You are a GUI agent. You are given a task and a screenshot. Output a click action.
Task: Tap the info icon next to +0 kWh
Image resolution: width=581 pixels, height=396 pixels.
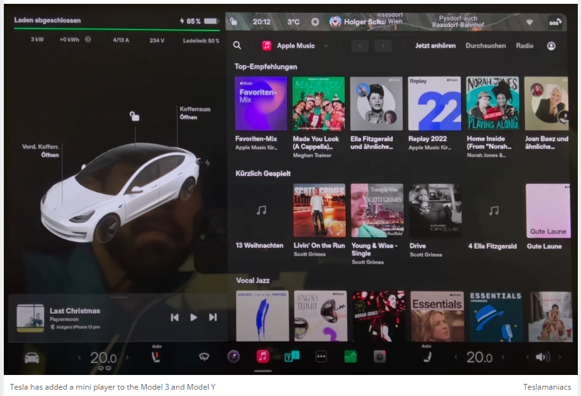[88, 39]
